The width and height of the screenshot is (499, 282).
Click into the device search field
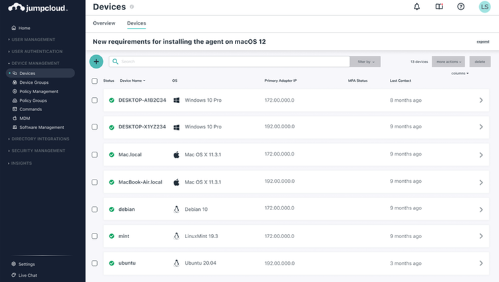(229, 61)
